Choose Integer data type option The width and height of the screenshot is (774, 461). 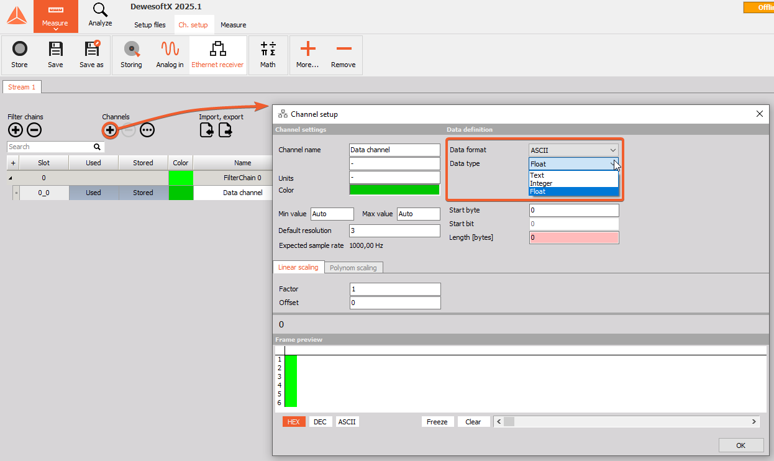point(573,183)
